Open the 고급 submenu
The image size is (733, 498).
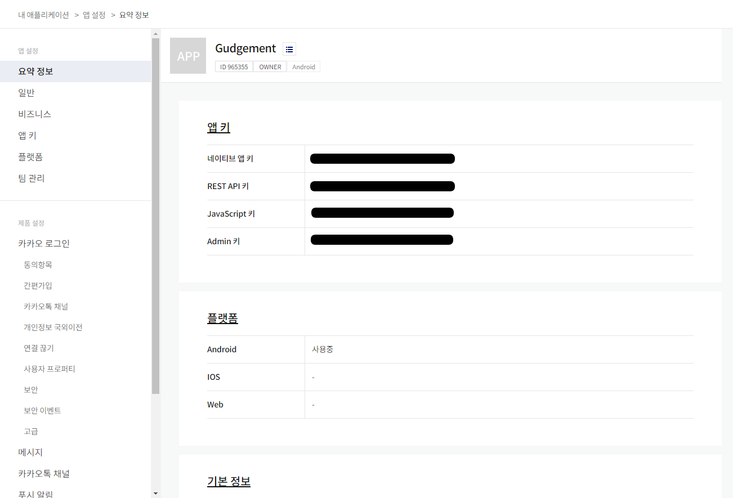(x=31, y=431)
